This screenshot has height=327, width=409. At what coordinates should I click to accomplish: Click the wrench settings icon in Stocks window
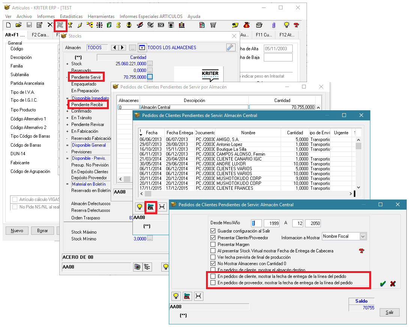[x=231, y=48]
